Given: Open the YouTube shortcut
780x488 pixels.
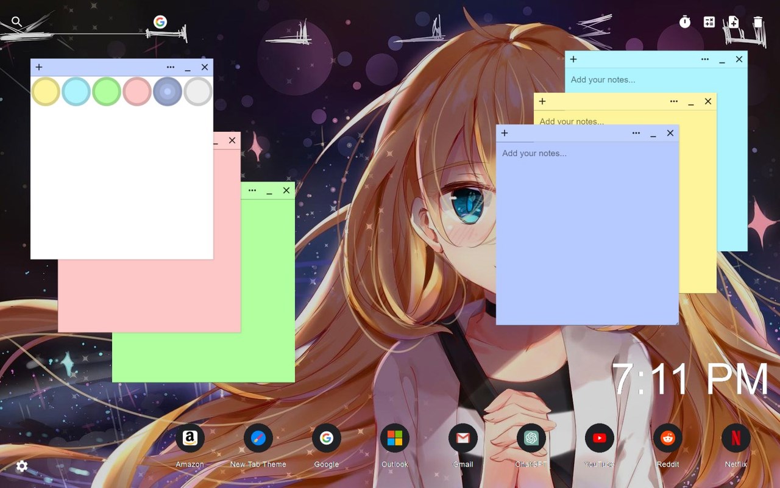Looking at the screenshot, I should click(x=600, y=438).
